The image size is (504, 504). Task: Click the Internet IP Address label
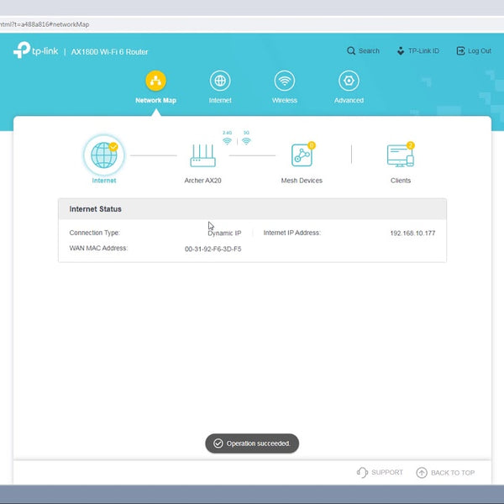coord(291,233)
